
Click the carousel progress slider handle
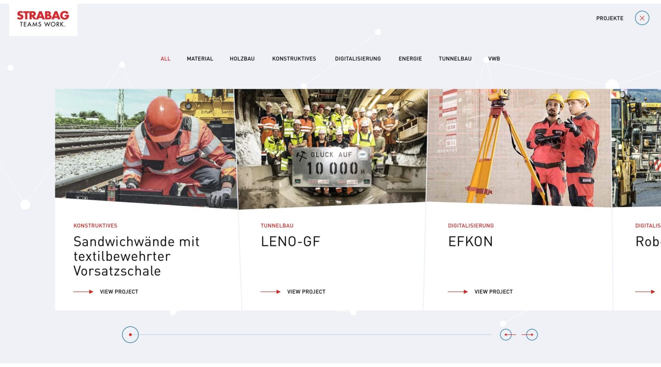pos(130,335)
